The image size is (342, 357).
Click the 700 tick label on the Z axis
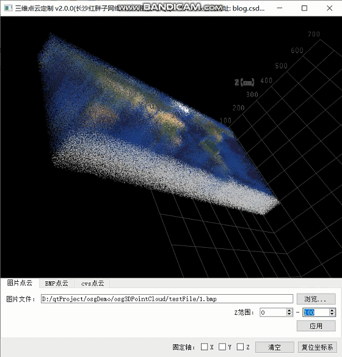pos(314,34)
